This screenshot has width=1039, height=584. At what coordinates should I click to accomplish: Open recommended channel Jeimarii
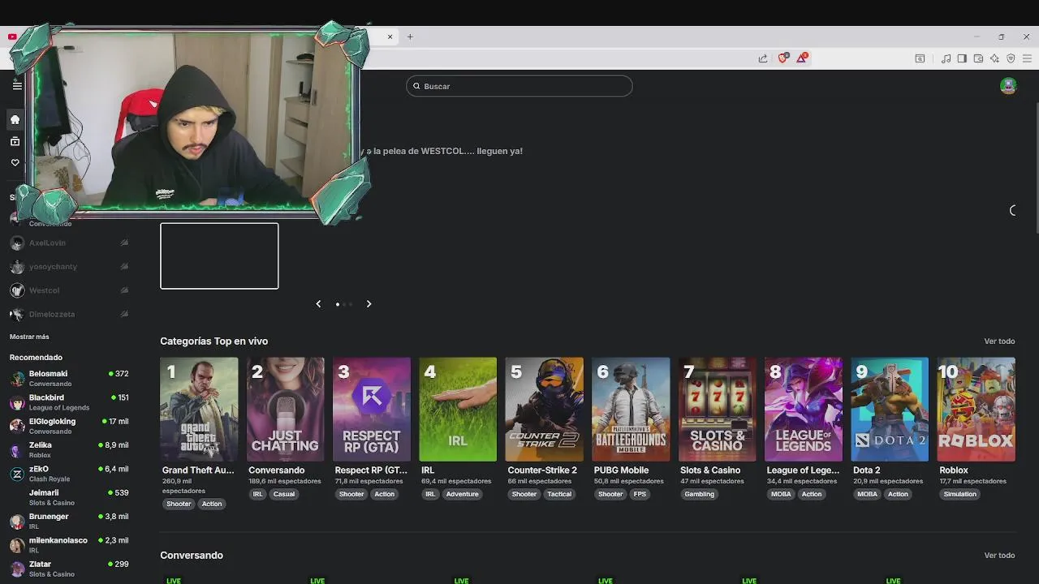pyautogui.click(x=69, y=497)
